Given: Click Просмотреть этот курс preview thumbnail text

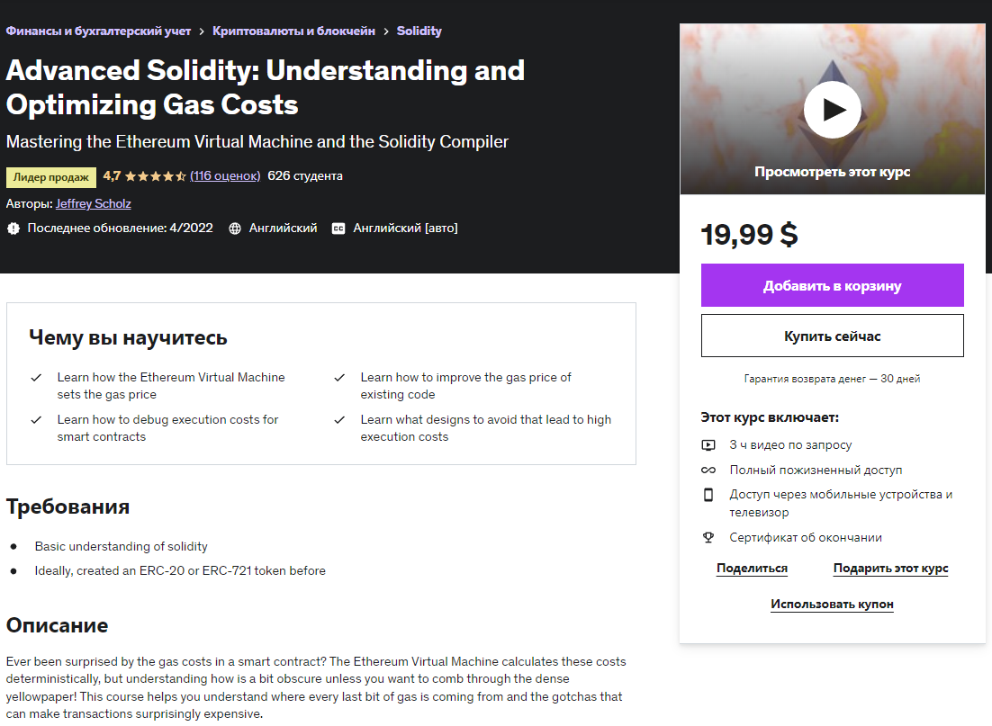Looking at the screenshot, I should [x=832, y=172].
